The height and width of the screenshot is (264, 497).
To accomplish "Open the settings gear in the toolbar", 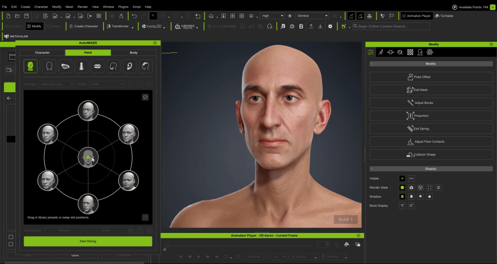I will pos(330,26).
